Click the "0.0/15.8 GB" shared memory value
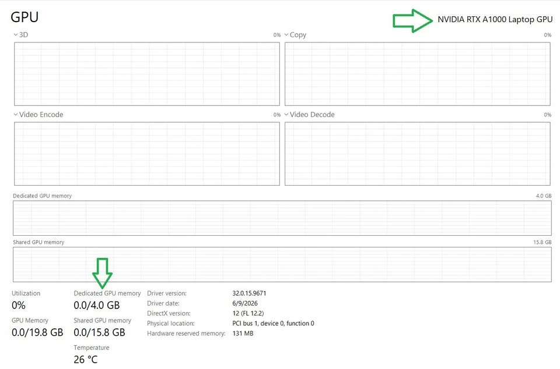 point(99,332)
